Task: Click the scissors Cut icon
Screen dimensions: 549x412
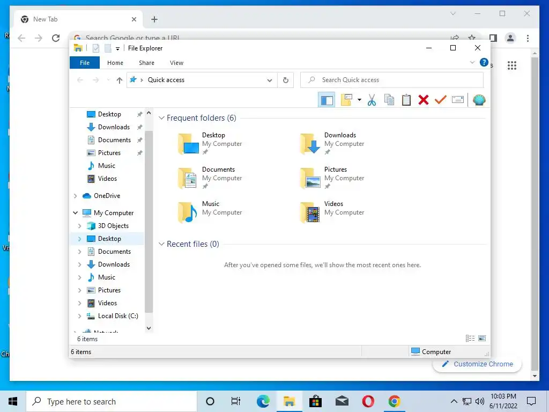Action: pyautogui.click(x=372, y=100)
